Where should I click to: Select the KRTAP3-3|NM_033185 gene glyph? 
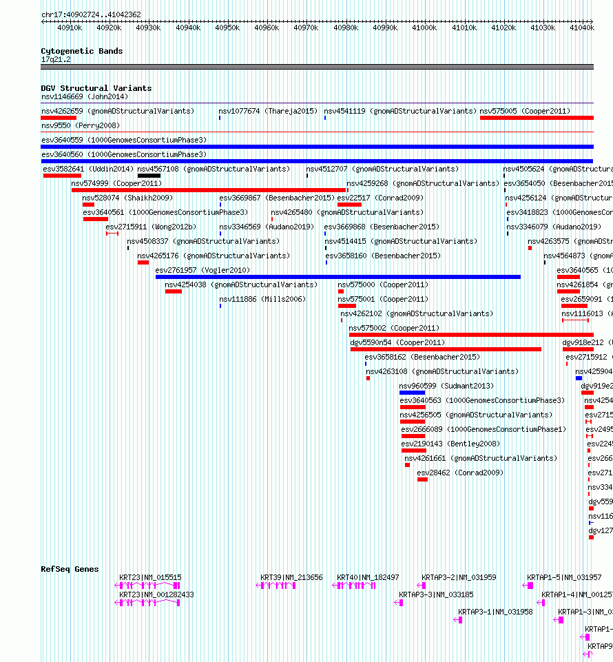pos(399,603)
